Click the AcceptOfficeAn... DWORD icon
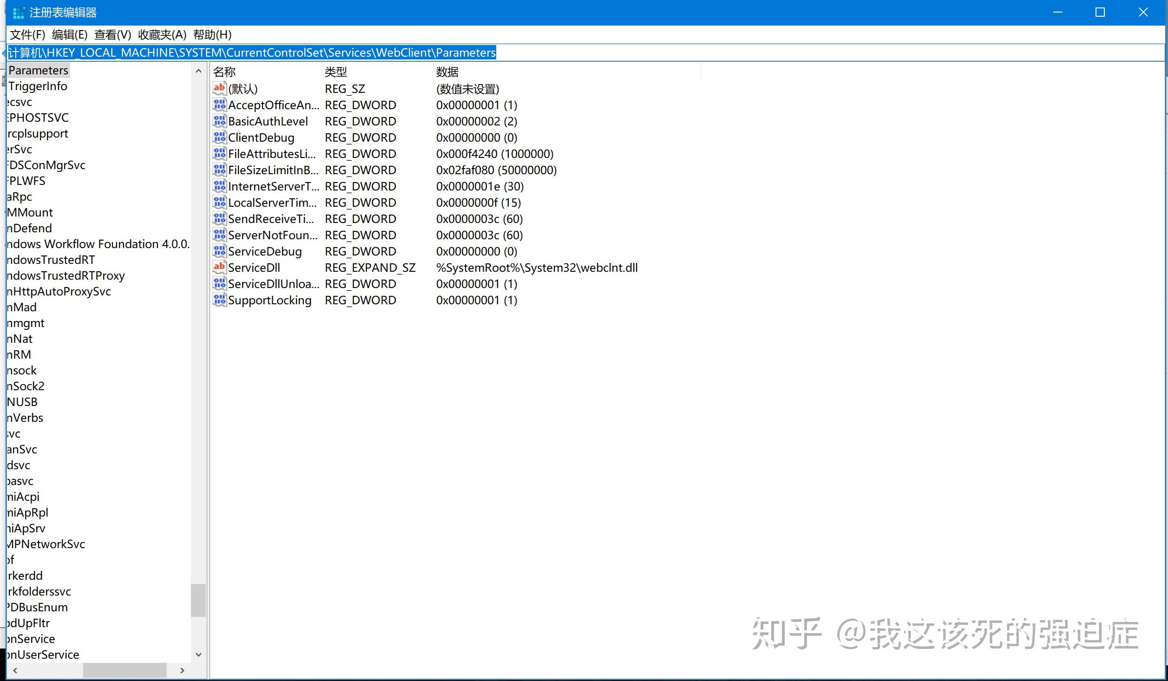The width and height of the screenshot is (1168, 681). 219,104
